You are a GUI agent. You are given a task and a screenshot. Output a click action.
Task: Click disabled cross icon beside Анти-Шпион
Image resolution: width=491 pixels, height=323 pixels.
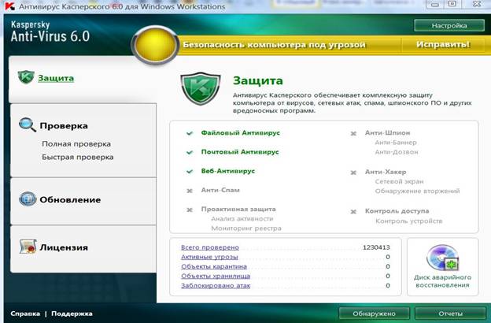pyautogui.click(x=353, y=134)
